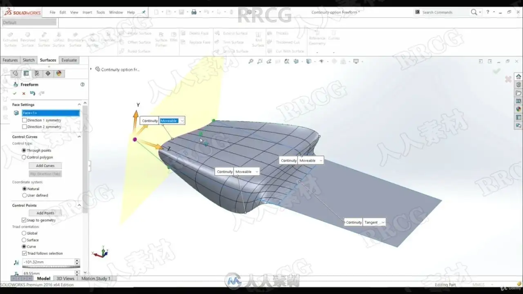The image size is (523, 294).
Task: Collapse the Control Points section
Action: tap(79, 205)
